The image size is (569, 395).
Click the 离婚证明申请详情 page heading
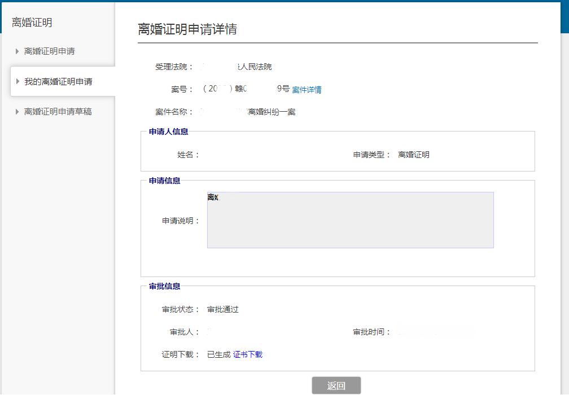click(187, 29)
